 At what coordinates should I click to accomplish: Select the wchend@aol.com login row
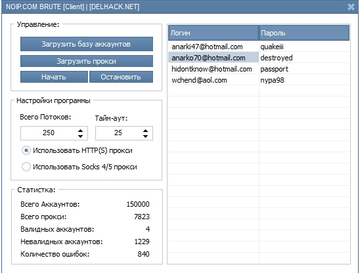click(x=214, y=80)
